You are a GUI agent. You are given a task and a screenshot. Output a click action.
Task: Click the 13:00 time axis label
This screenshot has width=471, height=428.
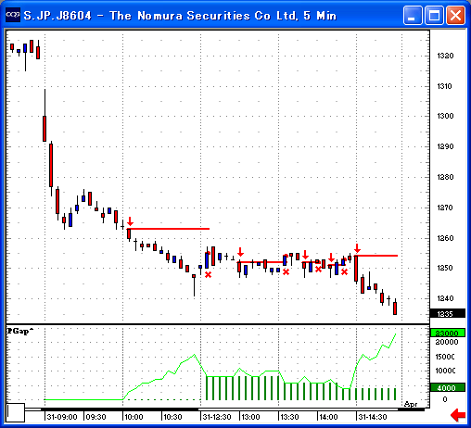(x=250, y=417)
